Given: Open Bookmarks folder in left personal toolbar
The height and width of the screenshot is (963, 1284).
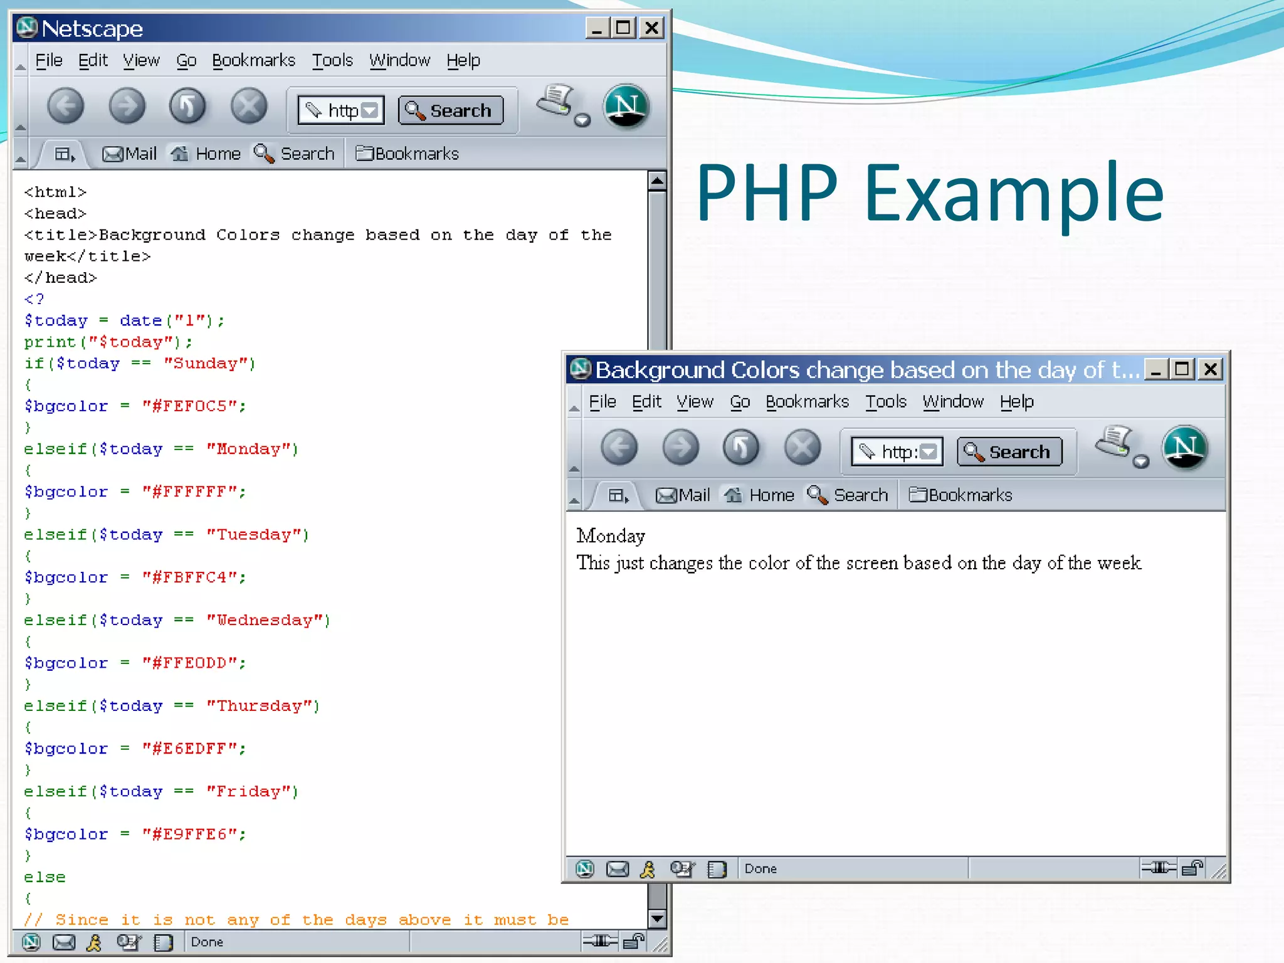Looking at the screenshot, I should 408,154.
